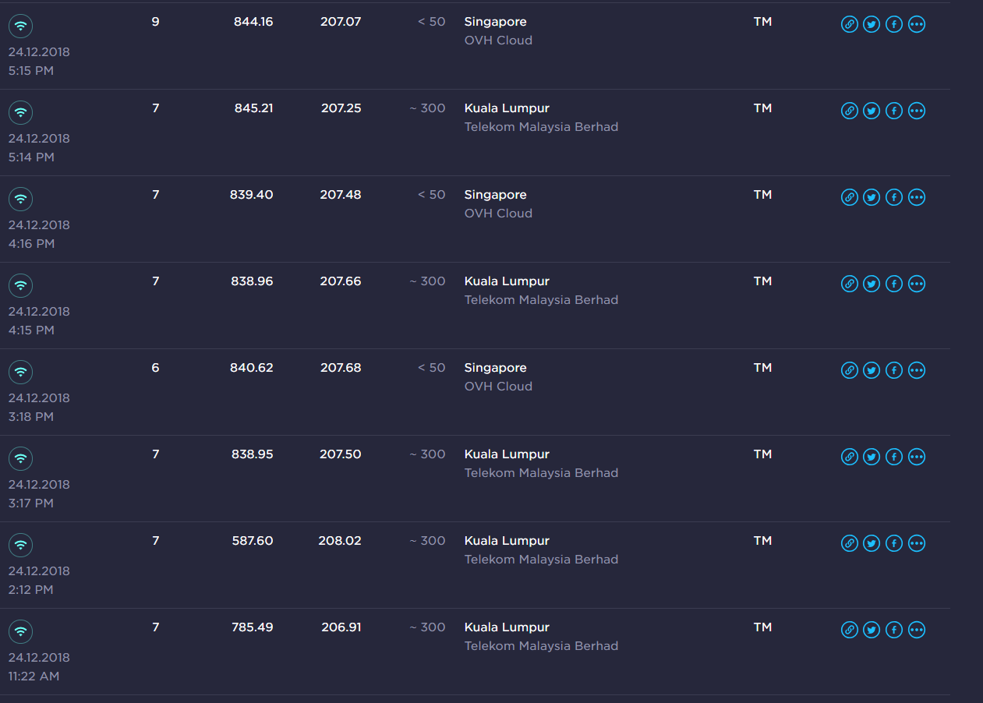Open more options for the 11:22 AM result

click(x=917, y=631)
